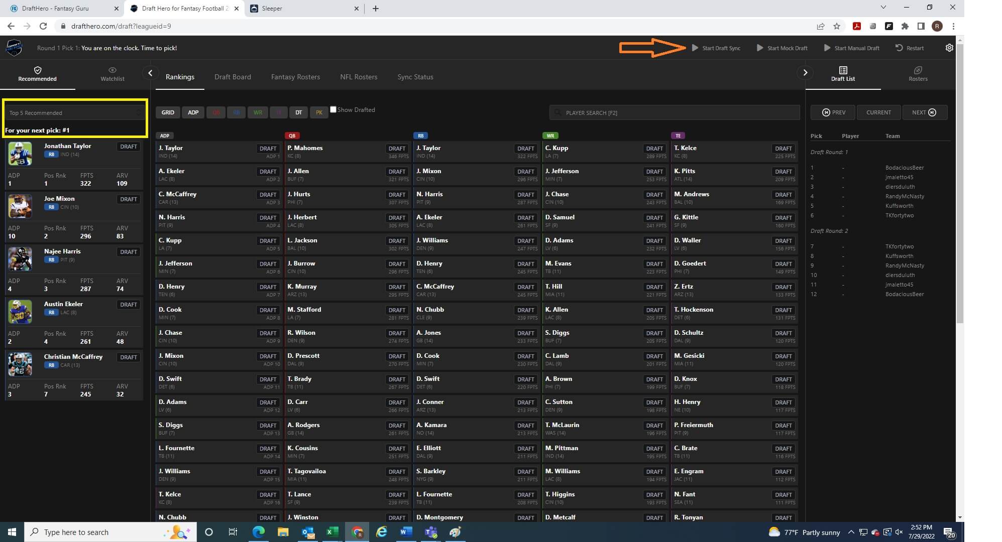Open Microsoft Teams from taskbar
The width and height of the screenshot is (1002, 542).
431,532
